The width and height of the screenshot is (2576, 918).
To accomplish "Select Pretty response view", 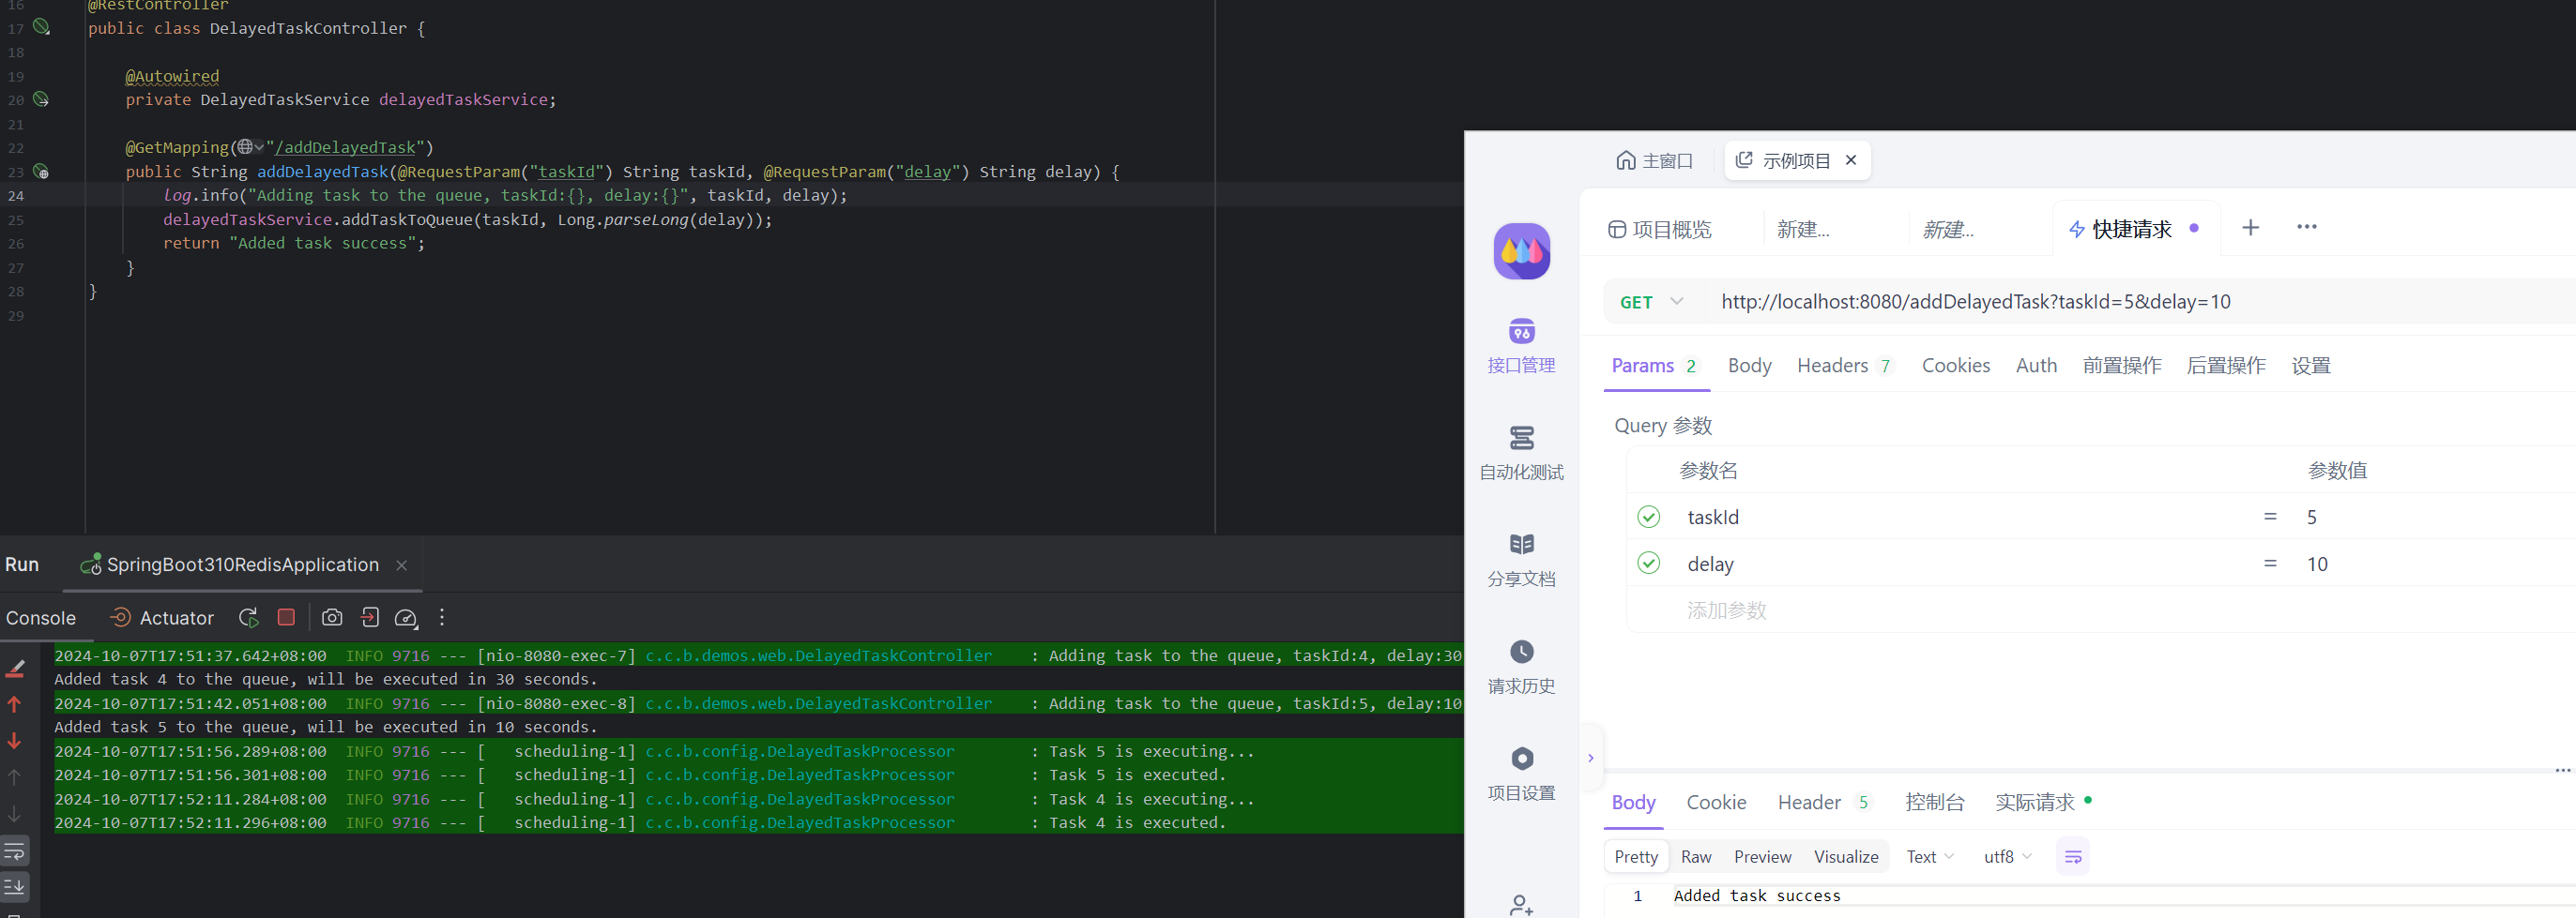I will tap(1636, 857).
